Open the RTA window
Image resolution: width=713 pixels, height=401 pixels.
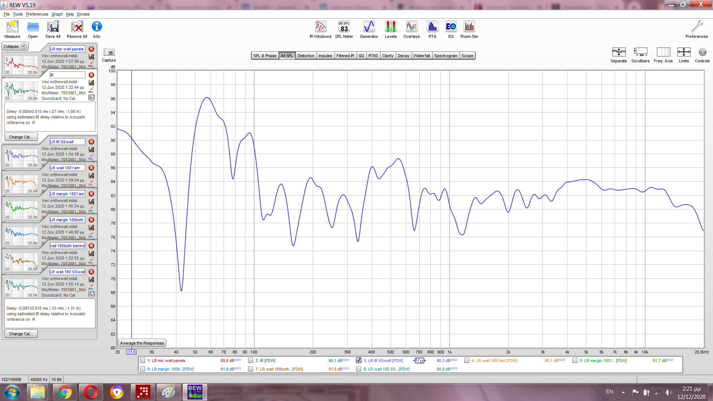point(432,29)
